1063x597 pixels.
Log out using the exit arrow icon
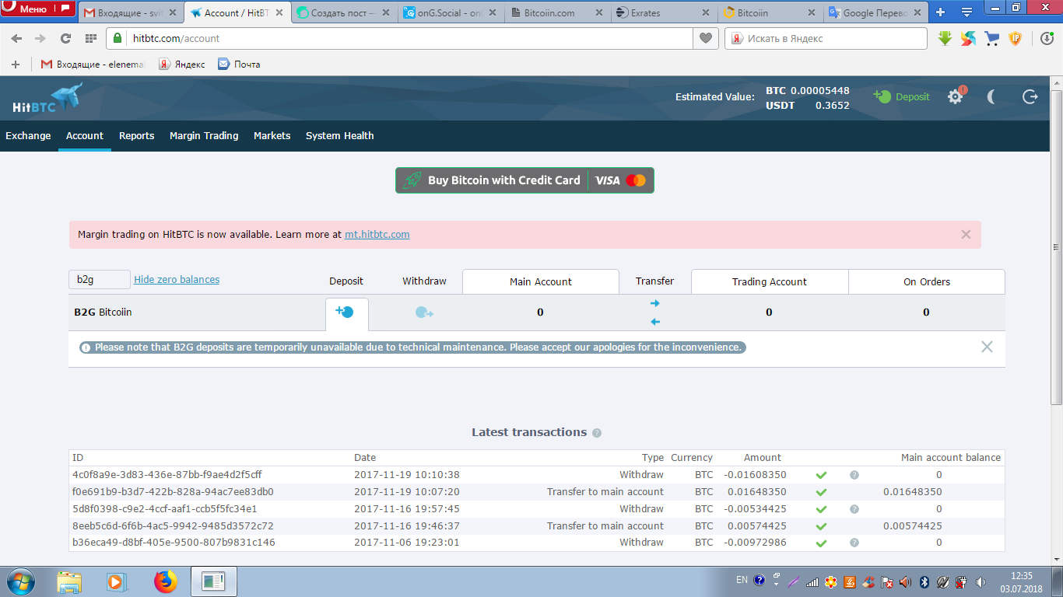coord(1030,96)
